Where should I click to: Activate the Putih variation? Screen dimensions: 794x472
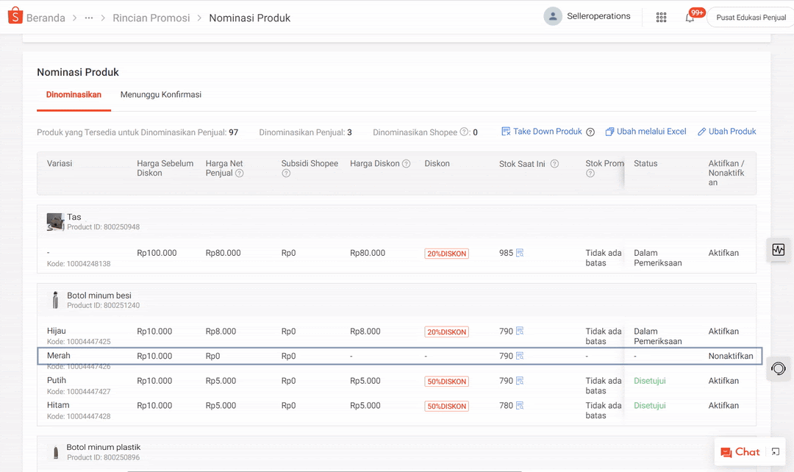723,381
